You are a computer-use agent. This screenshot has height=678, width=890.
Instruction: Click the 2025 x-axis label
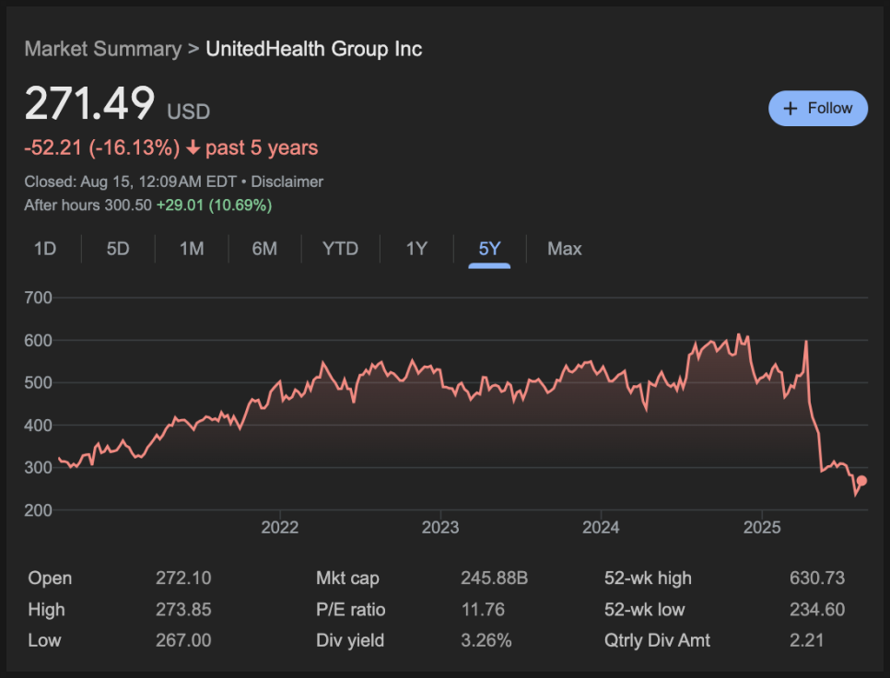click(x=762, y=527)
